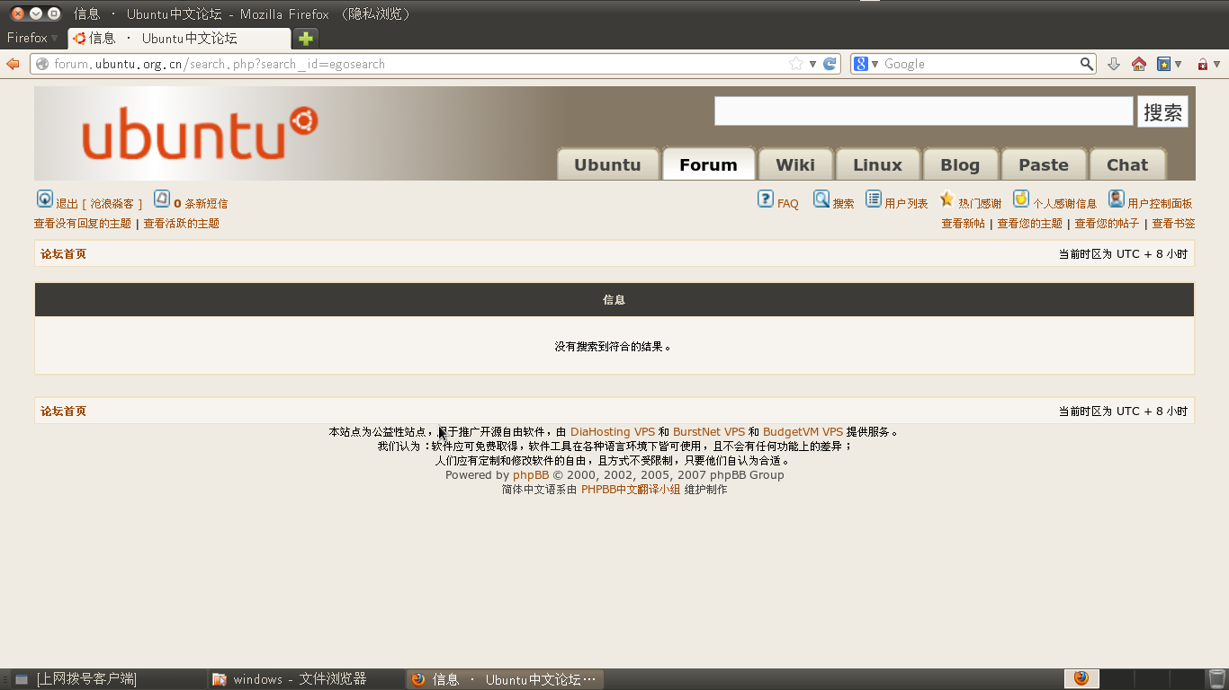Open a new tab with the plus button
The height and width of the screenshot is (690, 1229).
(x=306, y=39)
